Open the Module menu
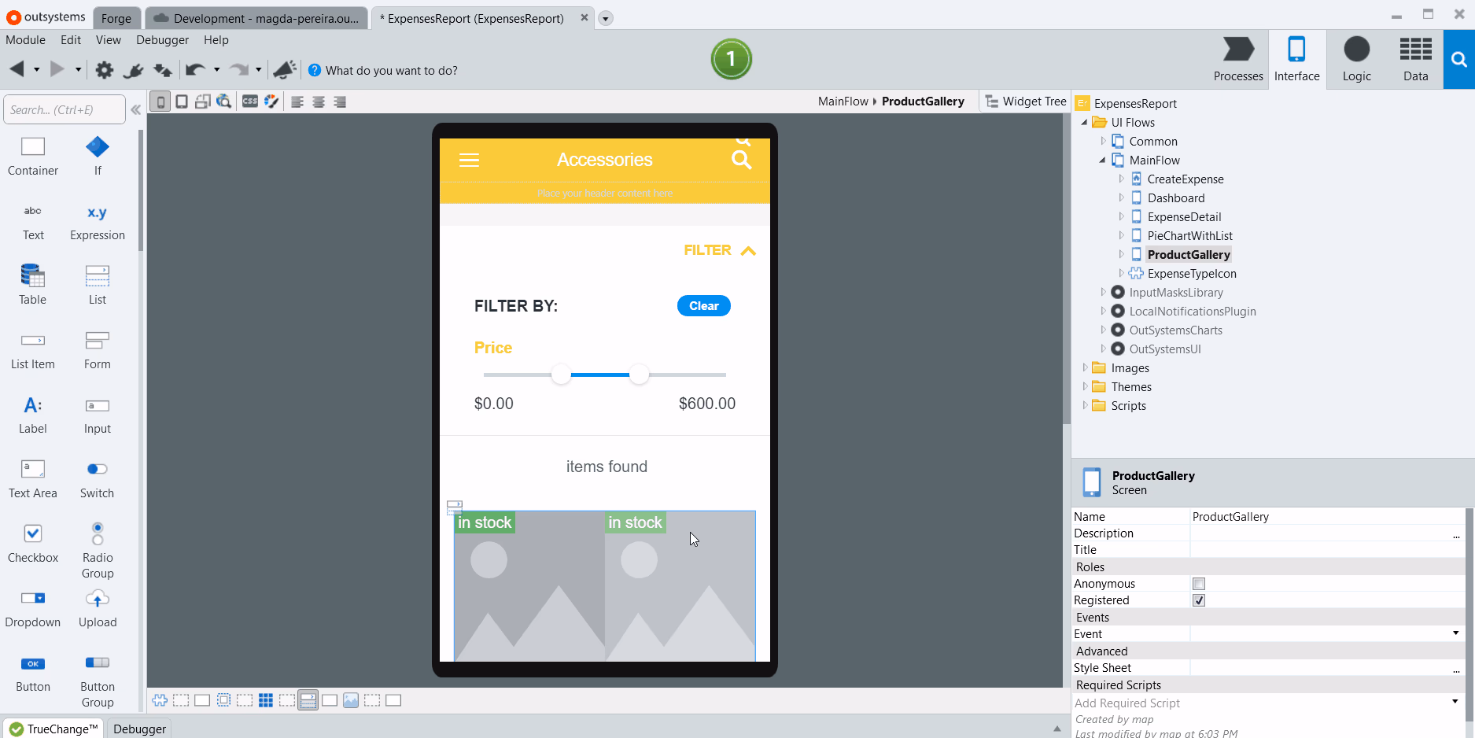The height and width of the screenshot is (738, 1475). pyautogui.click(x=25, y=40)
